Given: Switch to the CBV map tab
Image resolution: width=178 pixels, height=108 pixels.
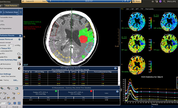Looking at the screenshot, I should pyautogui.click(x=128, y=9).
